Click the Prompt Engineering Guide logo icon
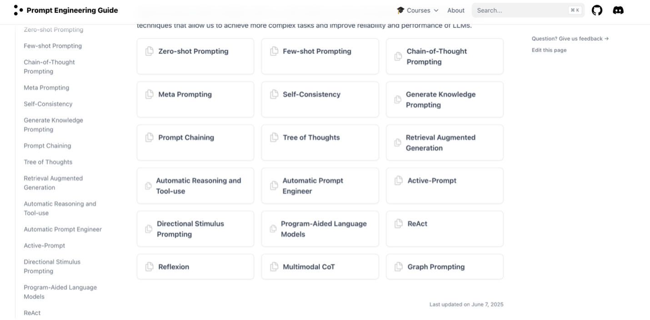Viewport: 650px width, 320px height. [x=17, y=9]
